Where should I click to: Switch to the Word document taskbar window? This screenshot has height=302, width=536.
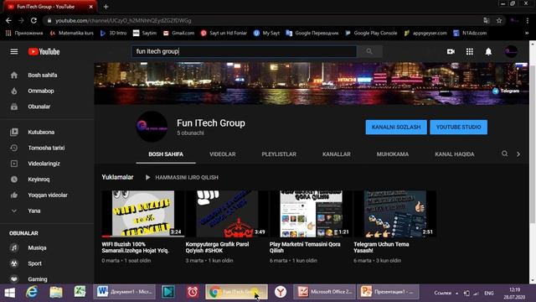[125, 292]
